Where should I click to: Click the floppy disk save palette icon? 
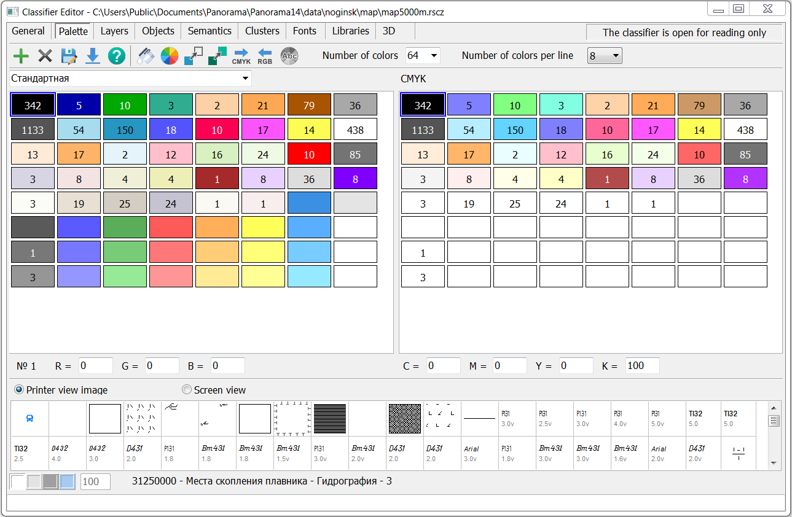tap(69, 56)
